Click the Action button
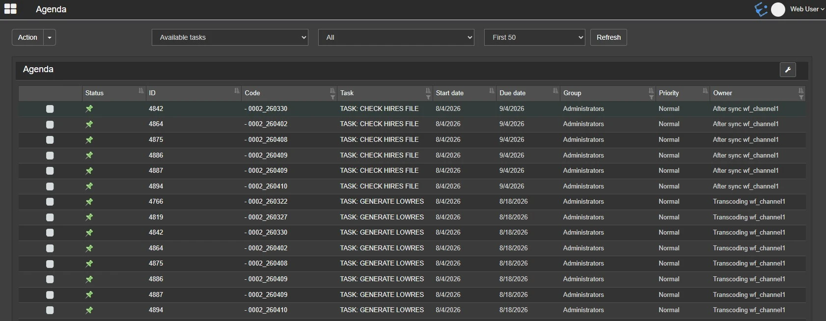This screenshot has height=321, width=826. point(28,37)
